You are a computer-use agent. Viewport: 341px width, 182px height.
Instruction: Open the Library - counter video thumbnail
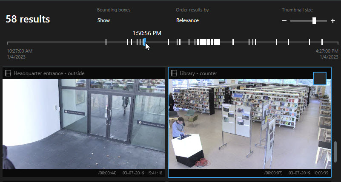point(249,124)
